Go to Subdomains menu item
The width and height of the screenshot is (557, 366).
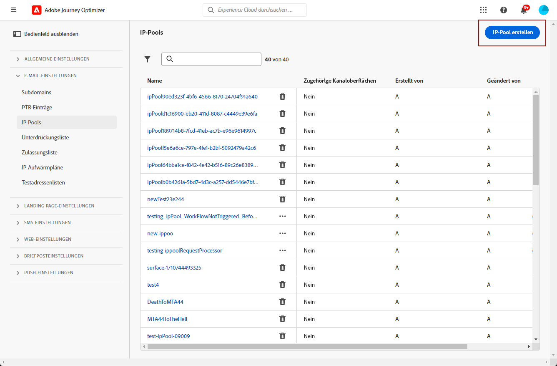[37, 92]
